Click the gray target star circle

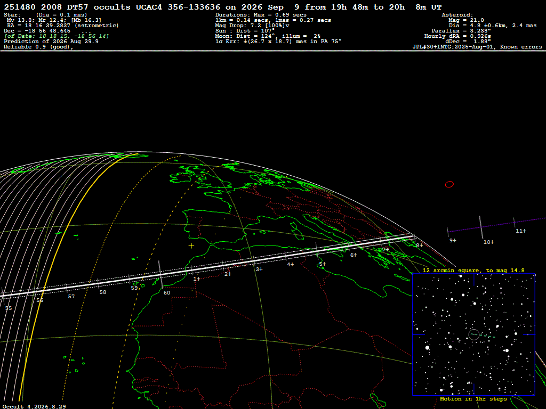(x=474, y=334)
